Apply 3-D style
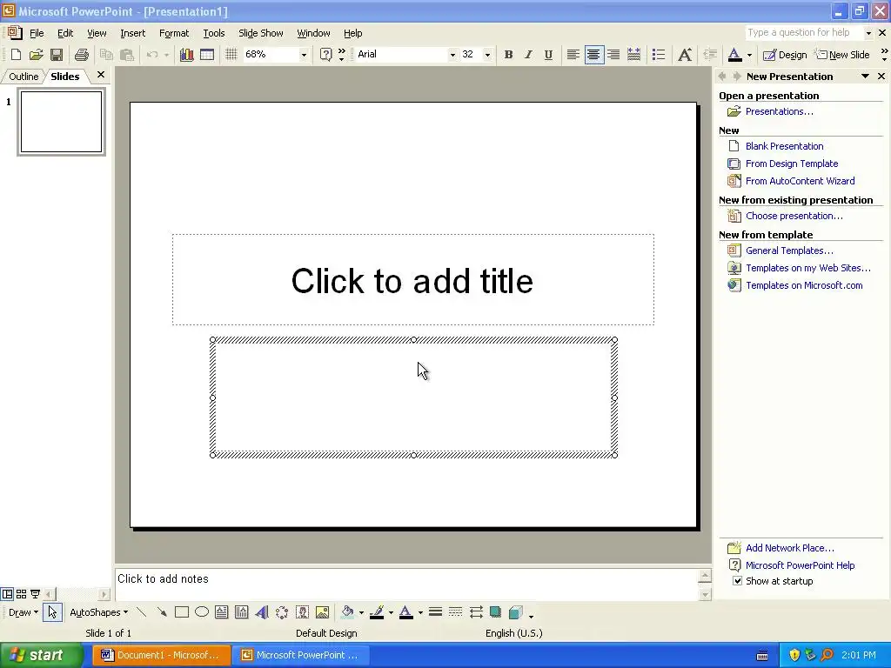This screenshot has width=891, height=668. pyautogui.click(x=515, y=611)
